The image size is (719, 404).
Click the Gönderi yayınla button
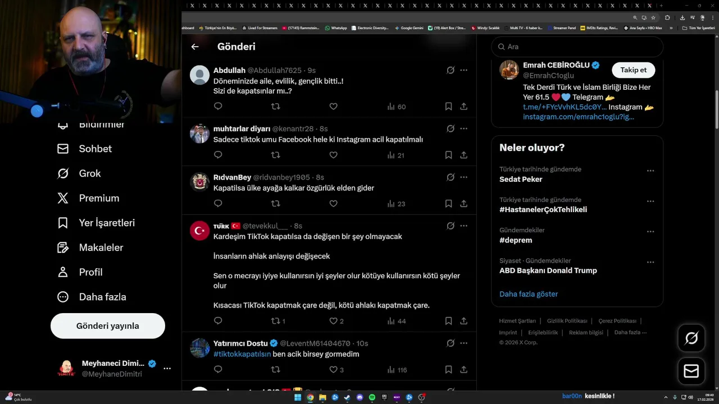point(108,326)
